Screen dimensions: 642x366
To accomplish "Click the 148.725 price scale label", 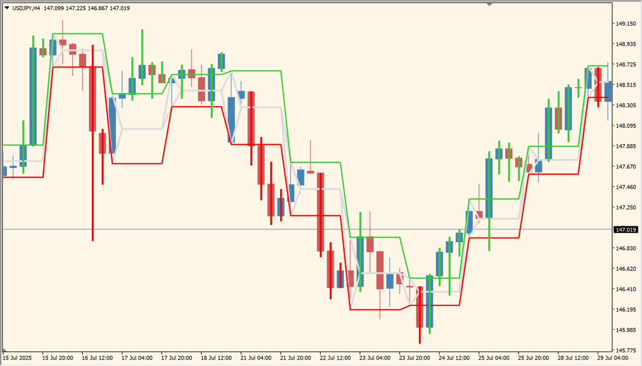I will pyautogui.click(x=626, y=64).
